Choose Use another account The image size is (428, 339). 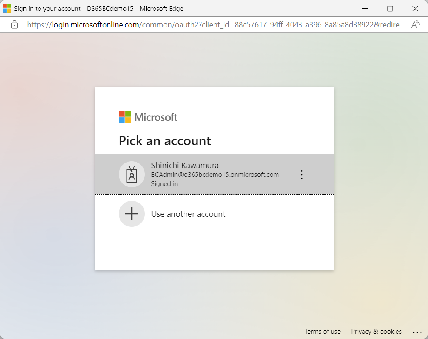tap(188, 214)
